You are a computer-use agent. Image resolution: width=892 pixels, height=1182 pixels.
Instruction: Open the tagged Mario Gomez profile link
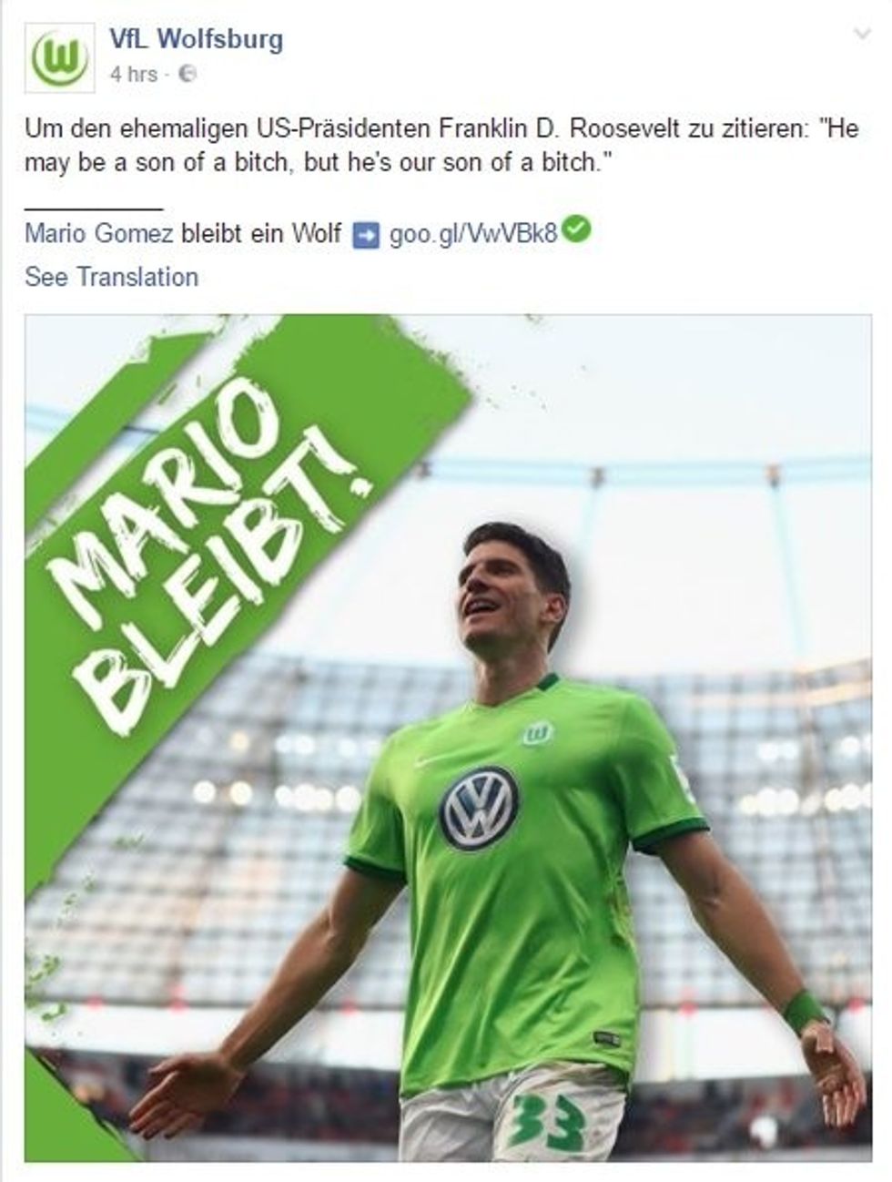(x=99, y=233)
